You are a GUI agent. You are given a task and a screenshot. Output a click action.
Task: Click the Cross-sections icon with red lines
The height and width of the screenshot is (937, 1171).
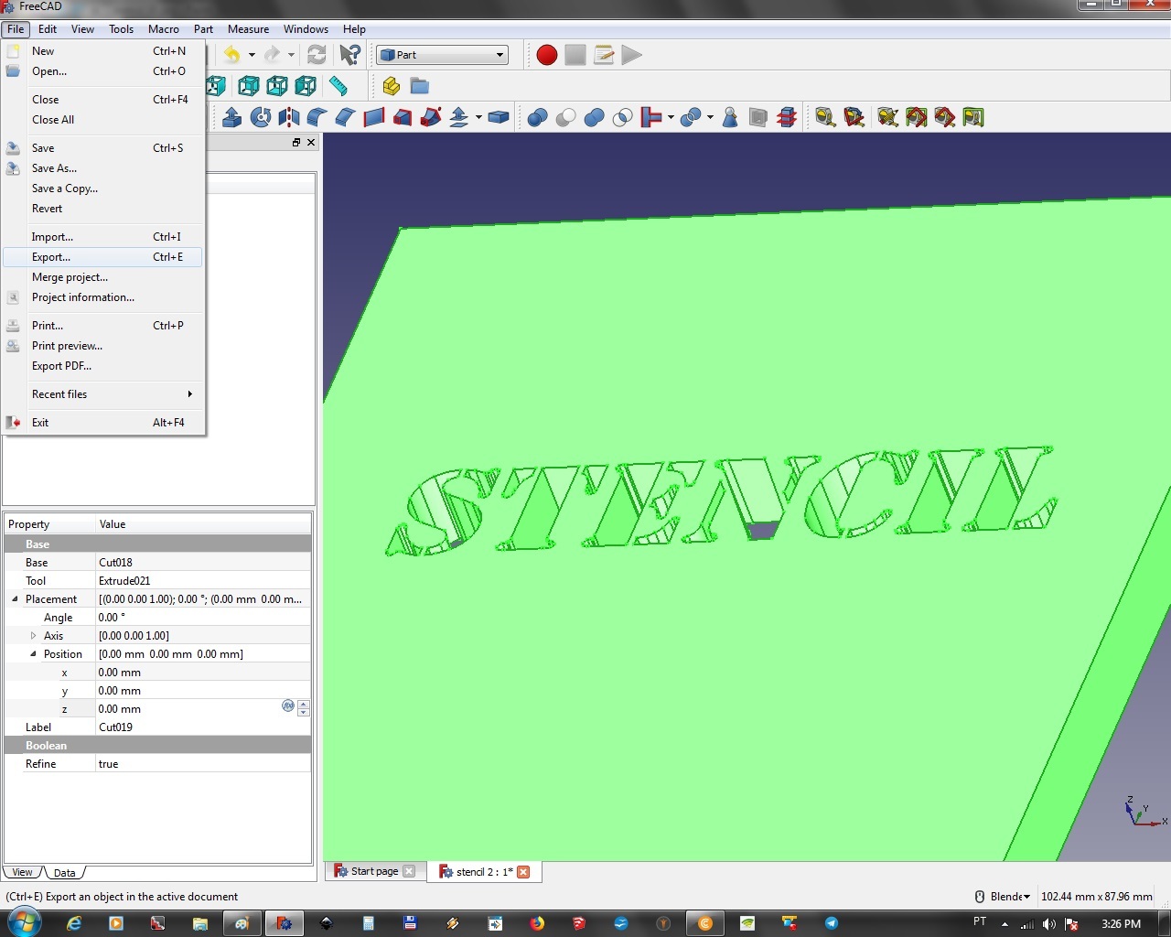pos(787,117)
